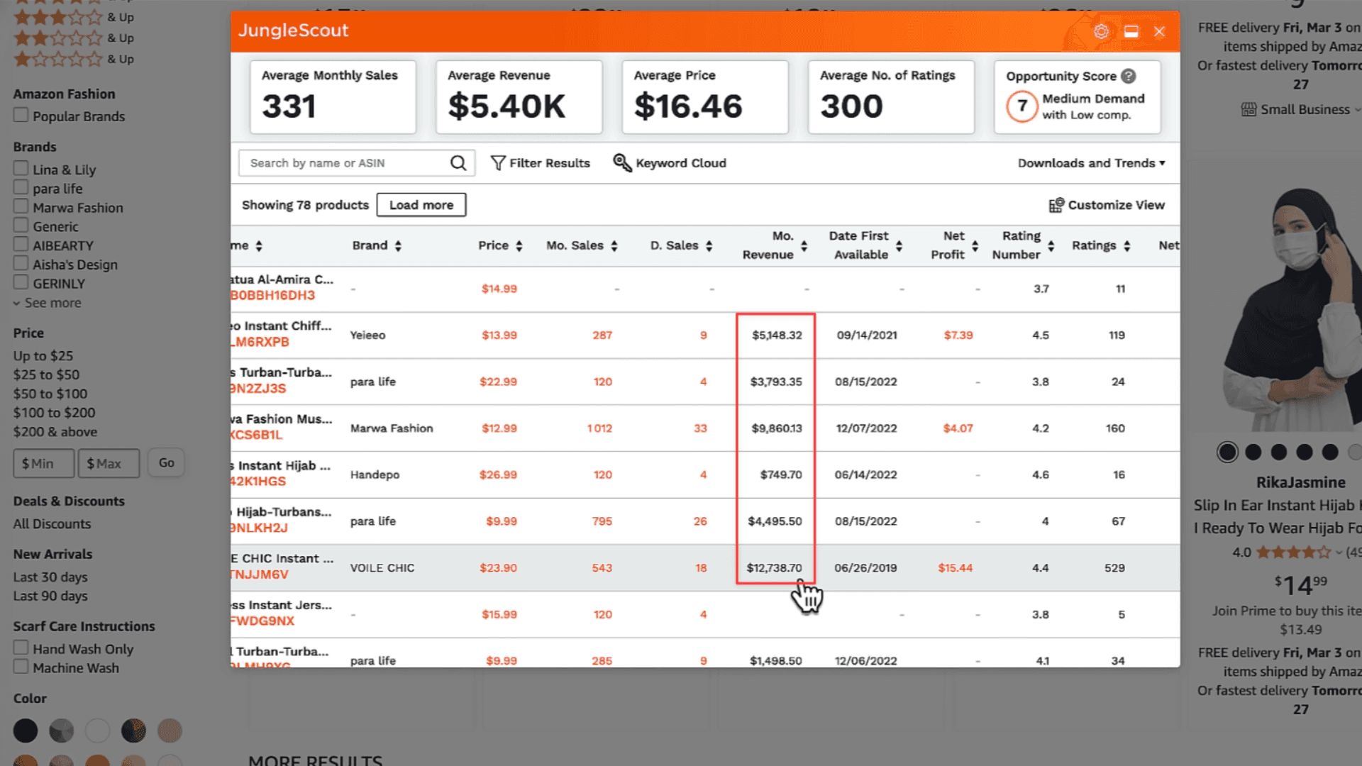The image size is (1362, 766).
Task: Open JungleScout settings gear icon
Action: tap(1101, 31)
